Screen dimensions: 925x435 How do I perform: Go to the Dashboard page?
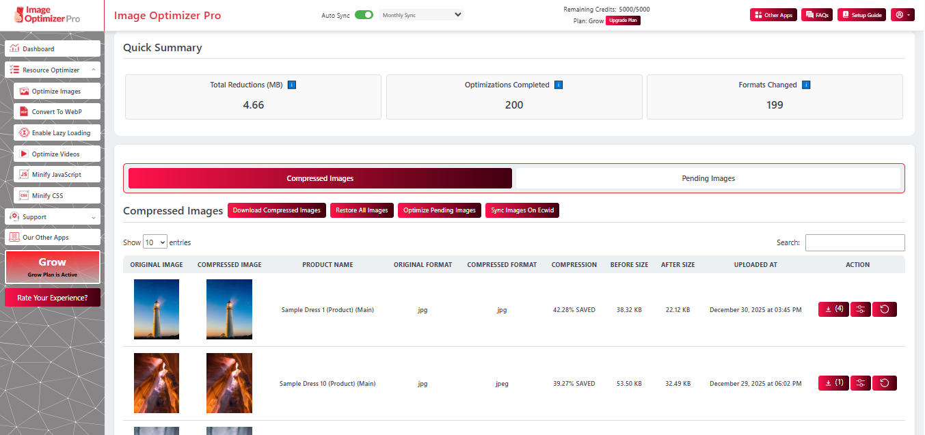pos(53,48)
